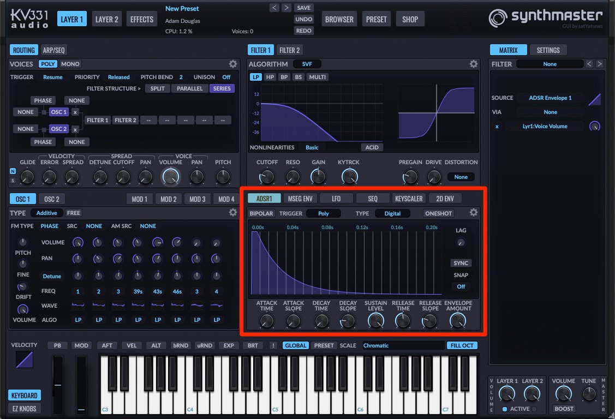The width and height of the screenshot is (615, 419).
Task: Click the SAVE button
Action: pyautogui.click(x=303, y=8)
